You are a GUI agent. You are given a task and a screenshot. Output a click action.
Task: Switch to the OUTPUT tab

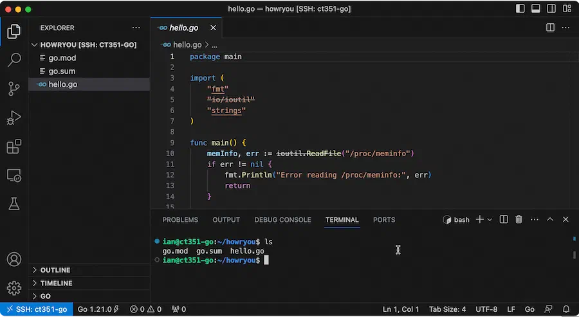click(x=226, y=219)
